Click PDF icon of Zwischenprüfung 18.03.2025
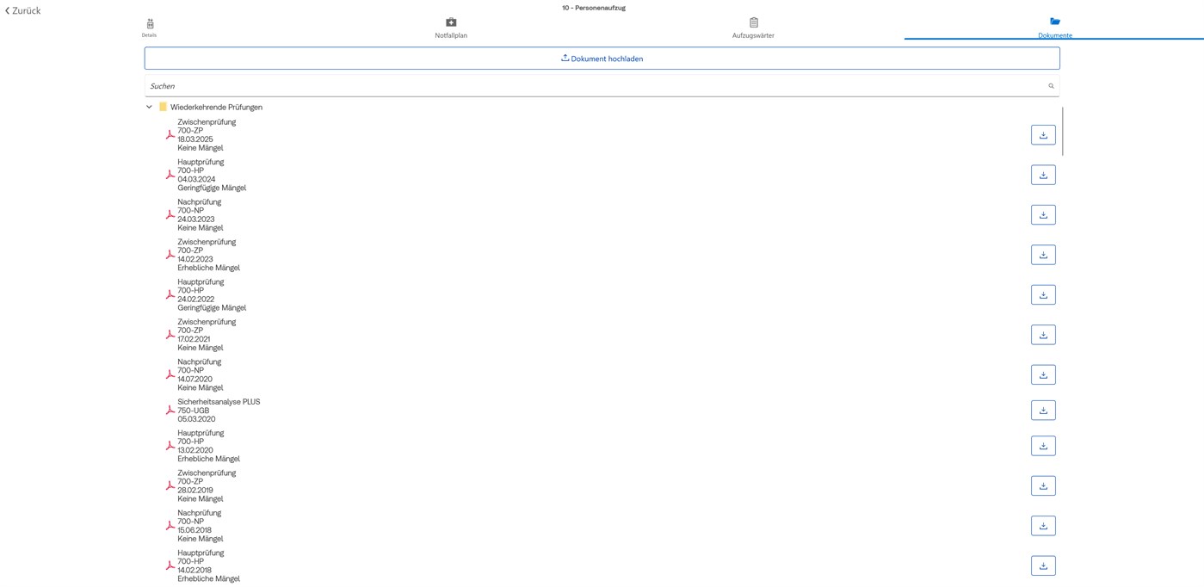Screen dimensions: 1204x587 click(170, 135)
